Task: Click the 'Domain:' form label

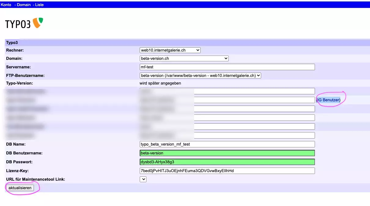Action: [14, 58]
